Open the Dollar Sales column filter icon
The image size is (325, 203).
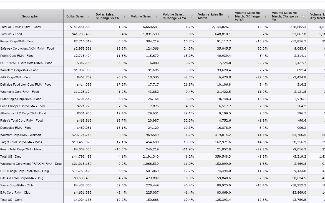(x=89, y=17)
